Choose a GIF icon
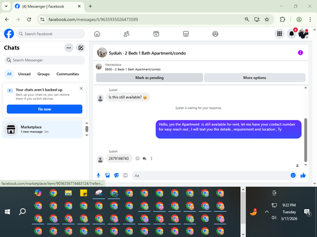The width and height of the screenshot is (317, 237). (126, 175)
